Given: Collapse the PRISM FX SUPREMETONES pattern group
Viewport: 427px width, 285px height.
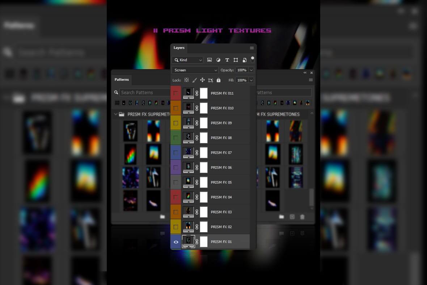Looking at the screenshot, I should (x=116, y=114).
